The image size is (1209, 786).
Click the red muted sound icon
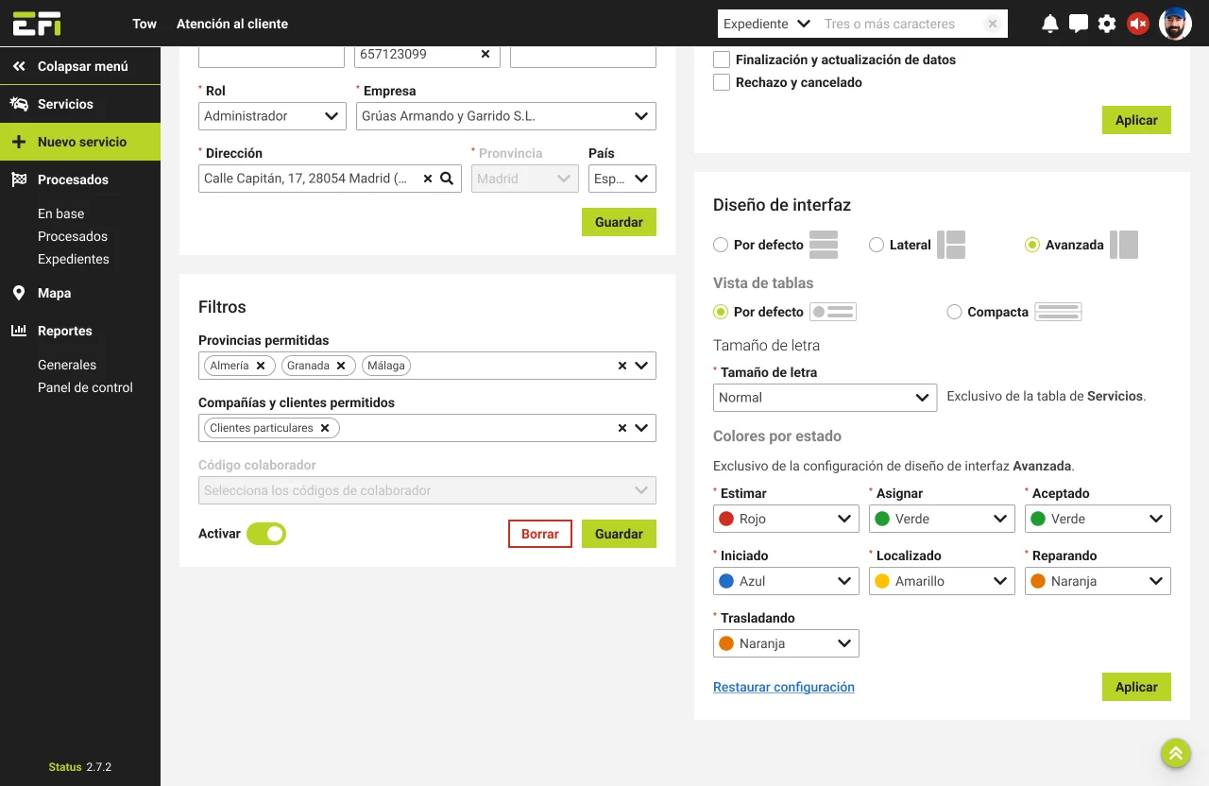(x=1138, y=24)
